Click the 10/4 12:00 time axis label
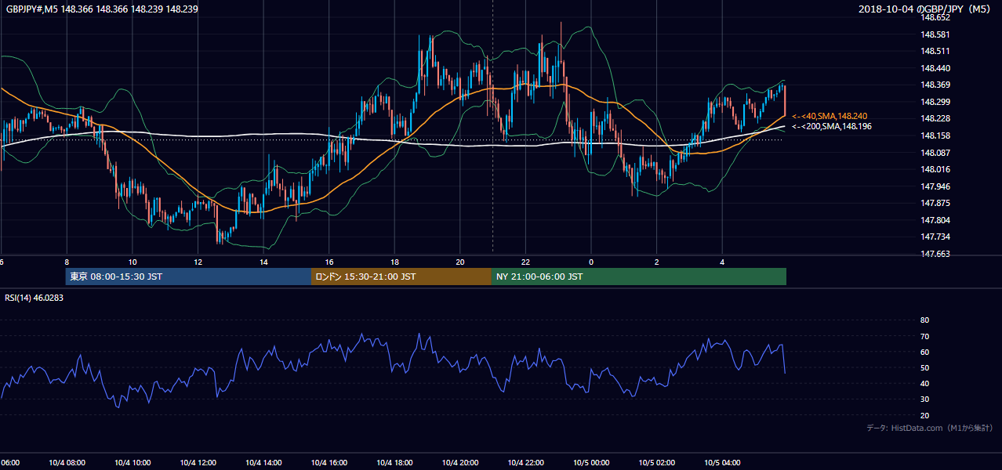This screenshot has width=1002, height=470. pos(198,463)
